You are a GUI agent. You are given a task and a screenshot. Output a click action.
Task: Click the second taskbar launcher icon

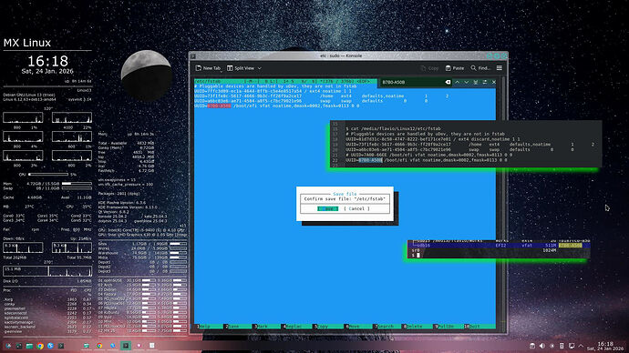19,346
